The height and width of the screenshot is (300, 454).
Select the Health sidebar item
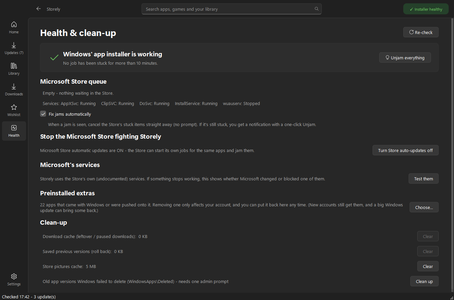pyautogui.click(x=14, y=131)
